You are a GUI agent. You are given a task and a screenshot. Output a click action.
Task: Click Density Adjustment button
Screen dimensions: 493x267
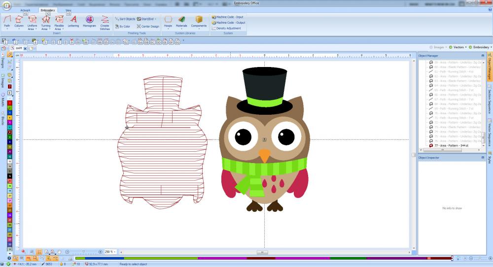tap(226, 28)
